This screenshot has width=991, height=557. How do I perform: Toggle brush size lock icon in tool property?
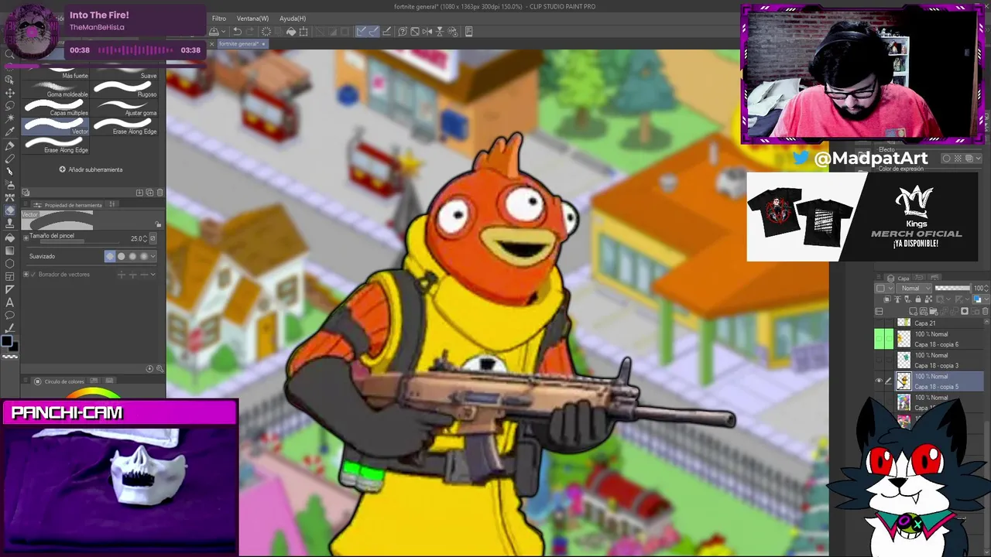tap(159, 226)
